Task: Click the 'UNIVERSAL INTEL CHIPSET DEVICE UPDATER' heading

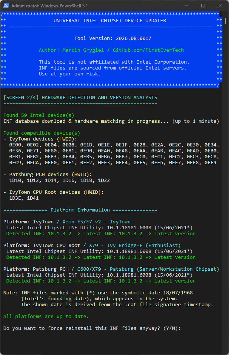Action: coord(110,21)
